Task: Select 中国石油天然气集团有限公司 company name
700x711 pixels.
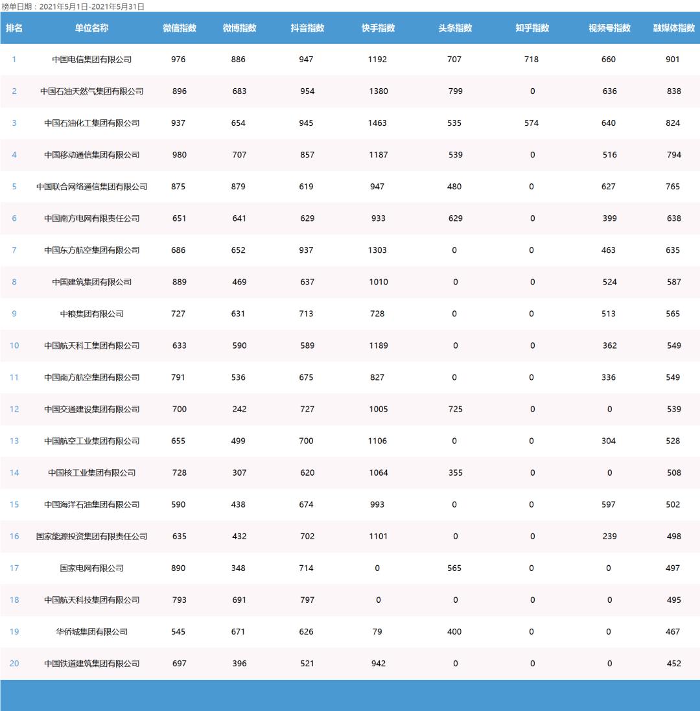Action: pos(91,91)
